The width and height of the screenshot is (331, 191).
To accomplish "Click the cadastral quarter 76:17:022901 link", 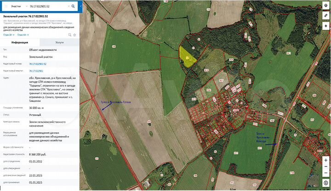I will point(36,71).
